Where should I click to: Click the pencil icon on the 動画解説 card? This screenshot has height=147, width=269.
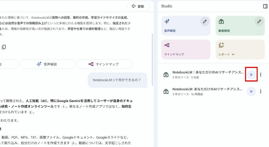click(x=259, y=22)
